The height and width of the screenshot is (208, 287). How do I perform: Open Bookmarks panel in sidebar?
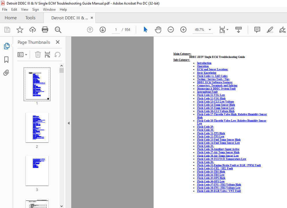[6, 60]
